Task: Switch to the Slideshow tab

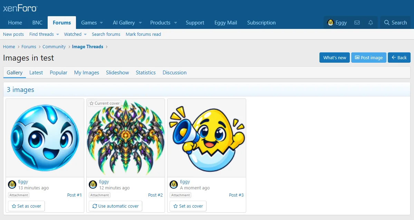Action: pyautogui.click(x=117, y=73)
